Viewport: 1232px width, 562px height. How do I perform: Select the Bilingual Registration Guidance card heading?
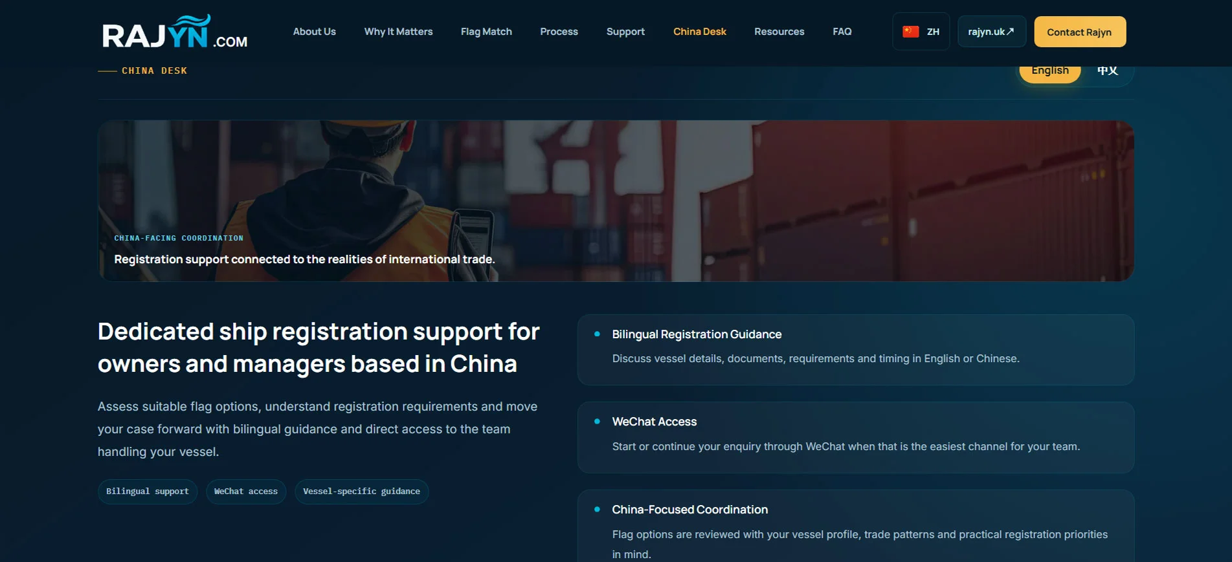(x=697, y=334)
